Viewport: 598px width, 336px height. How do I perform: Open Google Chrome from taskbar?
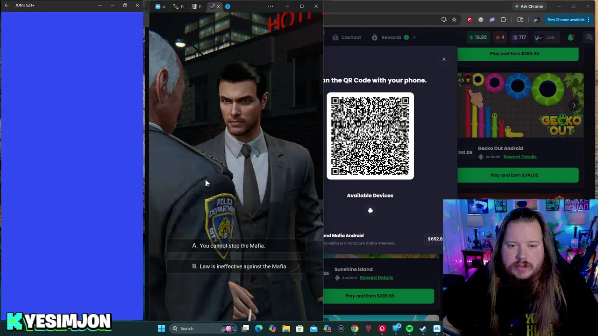(355, 329)
